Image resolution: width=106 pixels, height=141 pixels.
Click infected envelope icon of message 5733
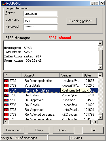pyautogui.click(x=6, y=86)
